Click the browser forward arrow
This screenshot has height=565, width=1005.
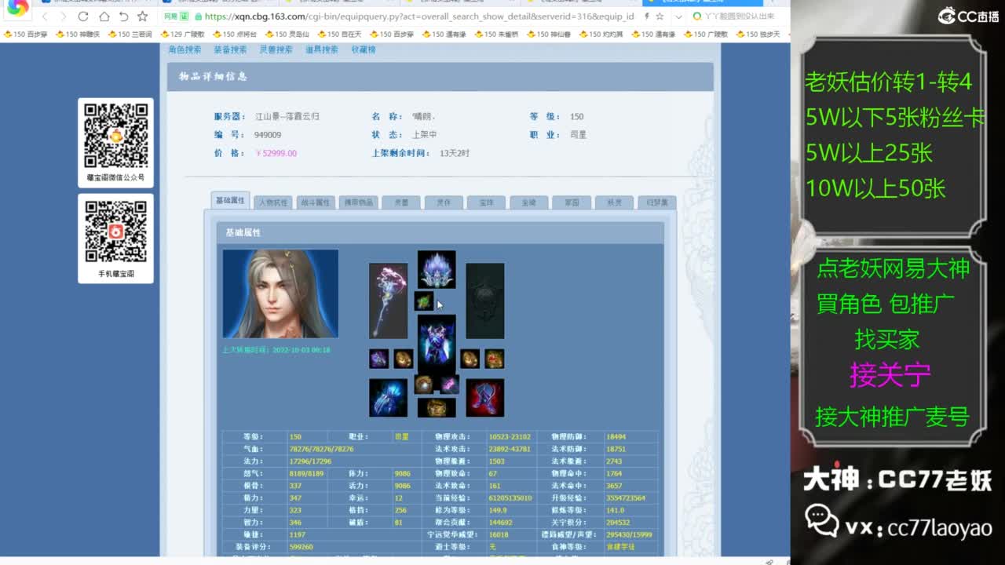64,16
